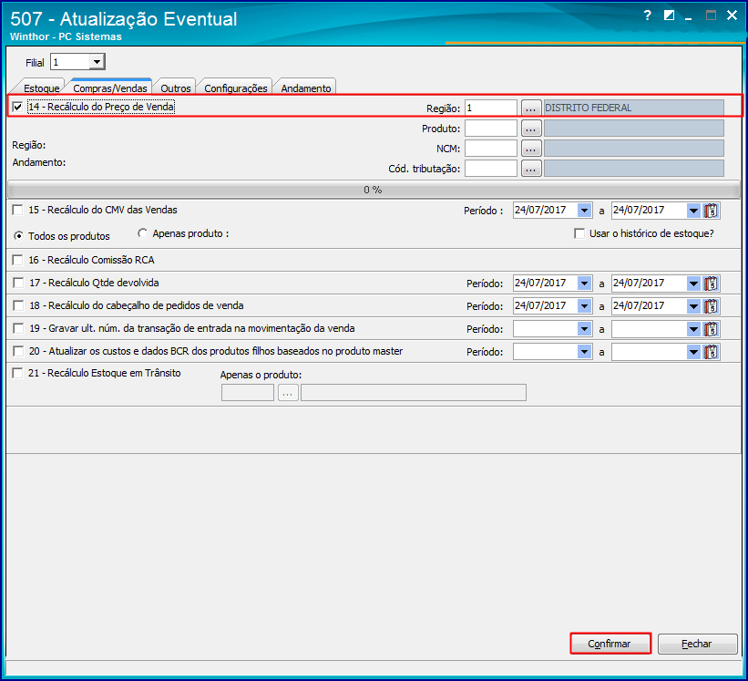This screenshot has height=681, width=748.
Task: Check 19 - Gravar ult. núm. da transação
Action: point(17,328)
